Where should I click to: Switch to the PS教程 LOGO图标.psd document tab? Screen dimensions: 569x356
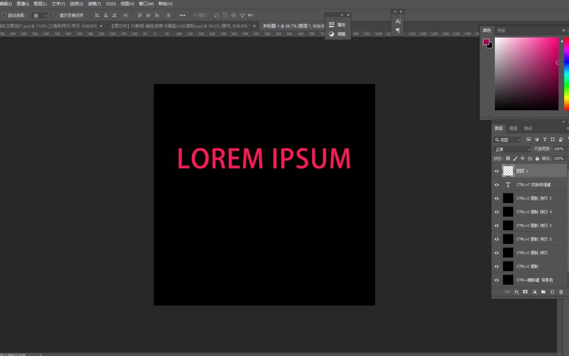[x=180, y=26]
